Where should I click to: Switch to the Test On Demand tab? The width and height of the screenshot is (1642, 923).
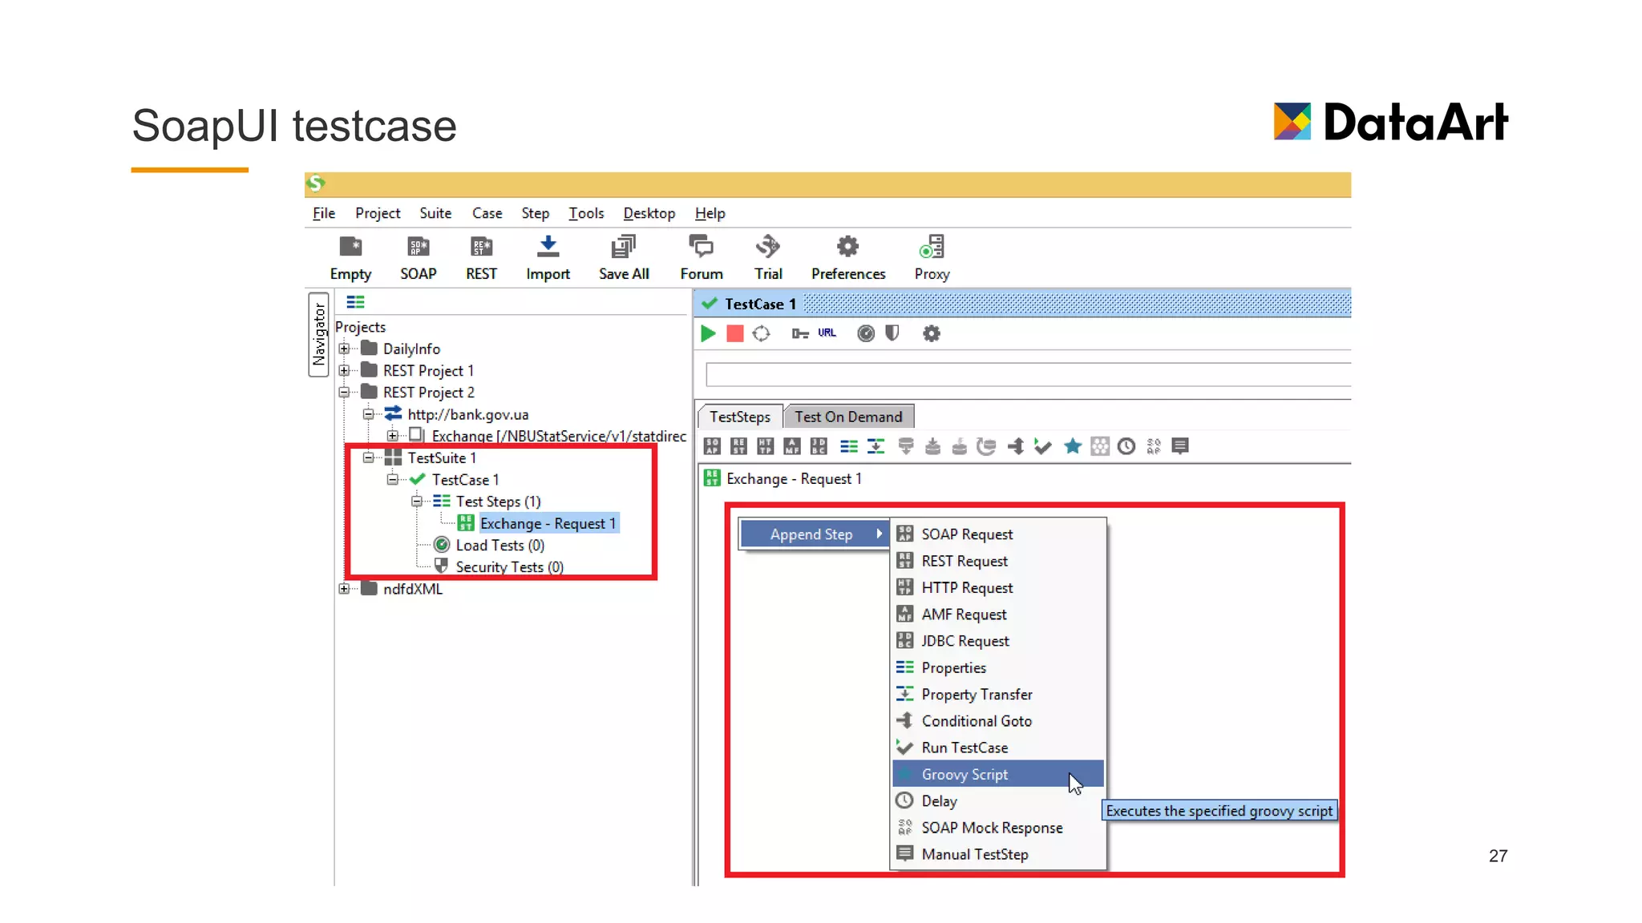(848, 417)
